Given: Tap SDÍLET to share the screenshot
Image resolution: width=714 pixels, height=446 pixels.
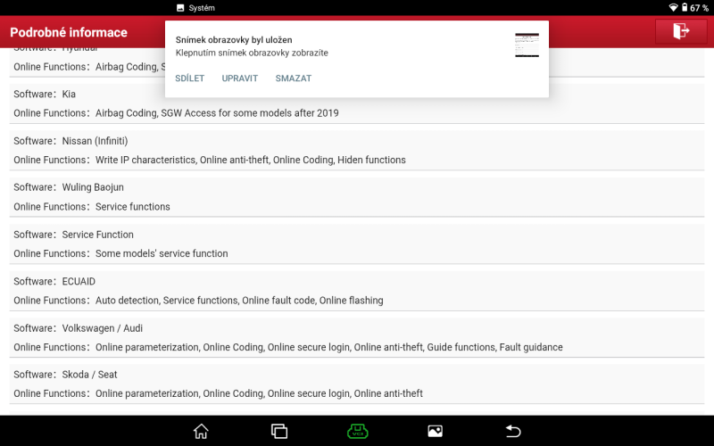Looking at the screenshot, I should tap(190, 78).
